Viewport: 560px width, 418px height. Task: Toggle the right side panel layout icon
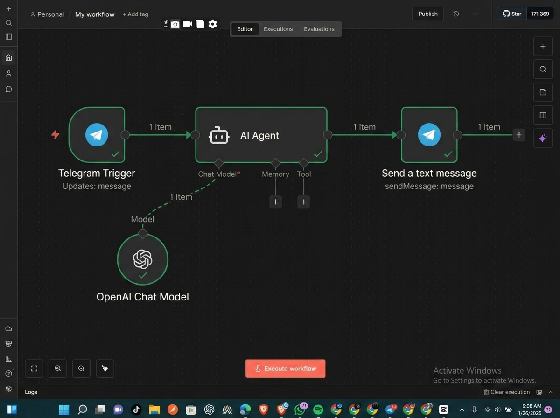tap(543, 115)
